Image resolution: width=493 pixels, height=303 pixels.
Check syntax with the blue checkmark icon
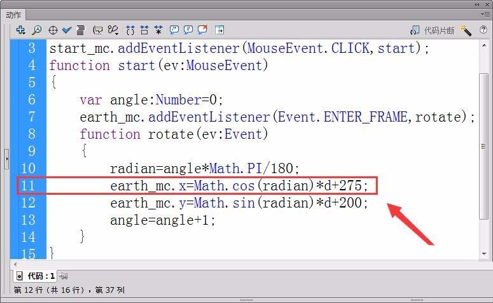tap(67, 30)
